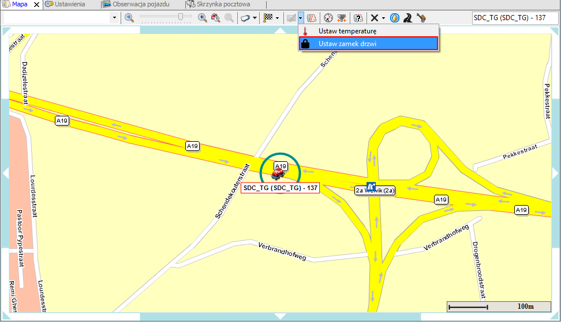Click the road route icon
The width and height of the screenshot is (561, 322).
coord(407,18)
